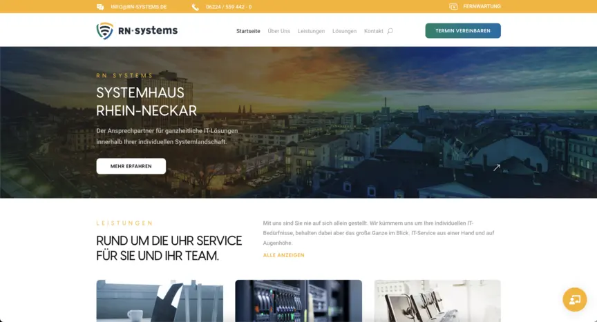Open the office desk service thumbnail

pos(160,301)
